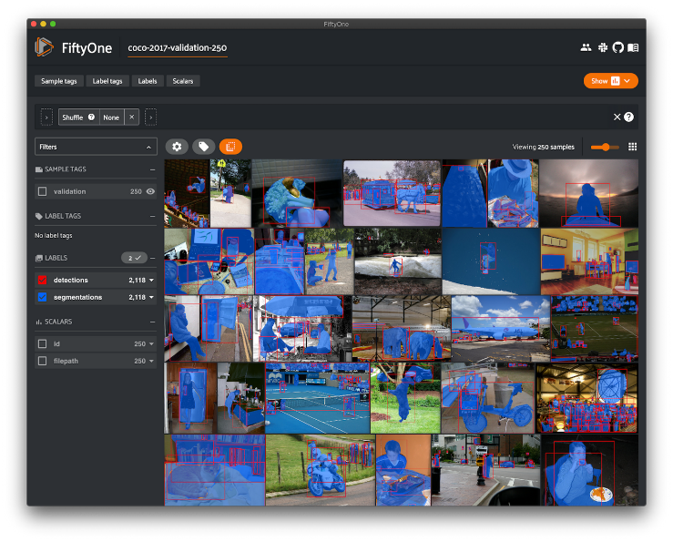Click the FiftyOne logo icon
The image size is (673, 542).
[45, 47]
